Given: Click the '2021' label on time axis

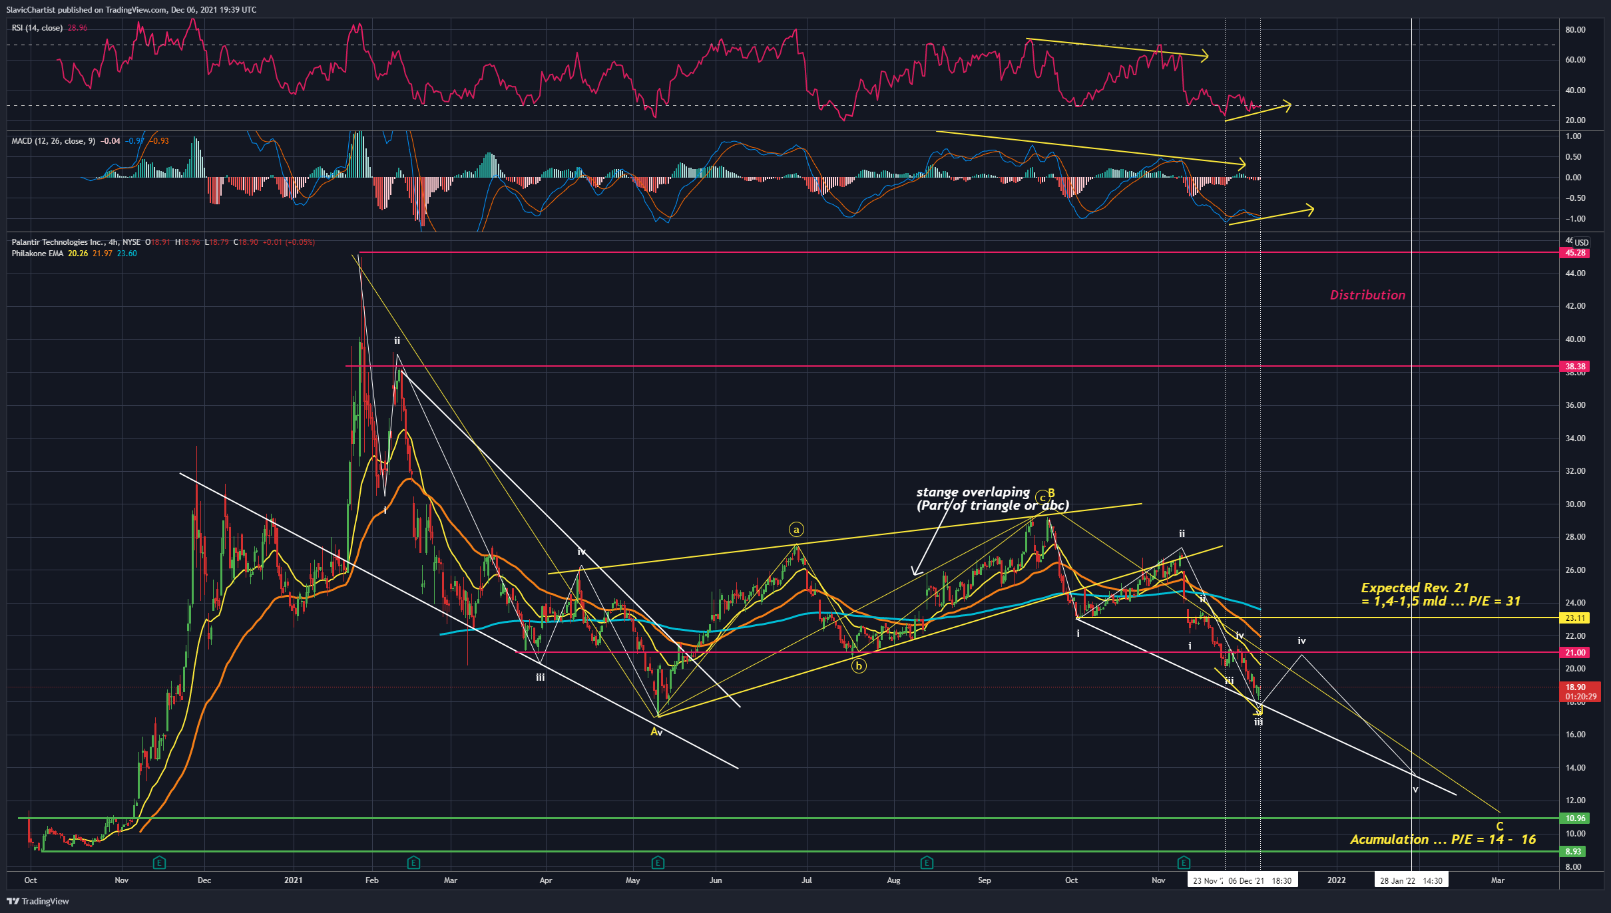Looking at the screenshot, I should pyautogui.click(x=293, y=880).
